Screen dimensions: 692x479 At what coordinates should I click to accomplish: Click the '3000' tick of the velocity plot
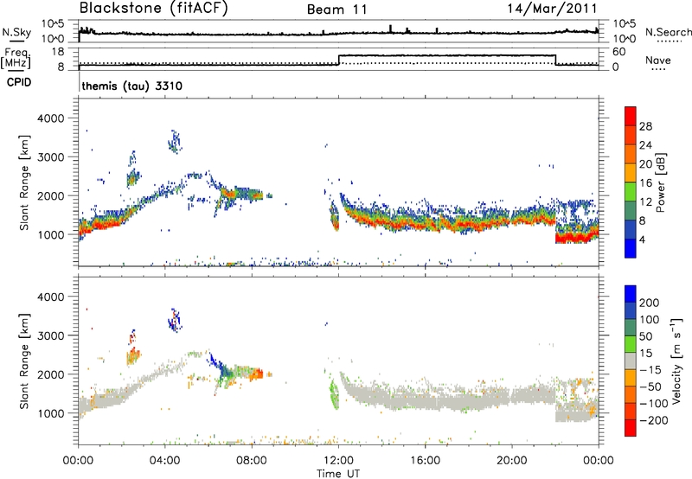[x=50, y=335]
